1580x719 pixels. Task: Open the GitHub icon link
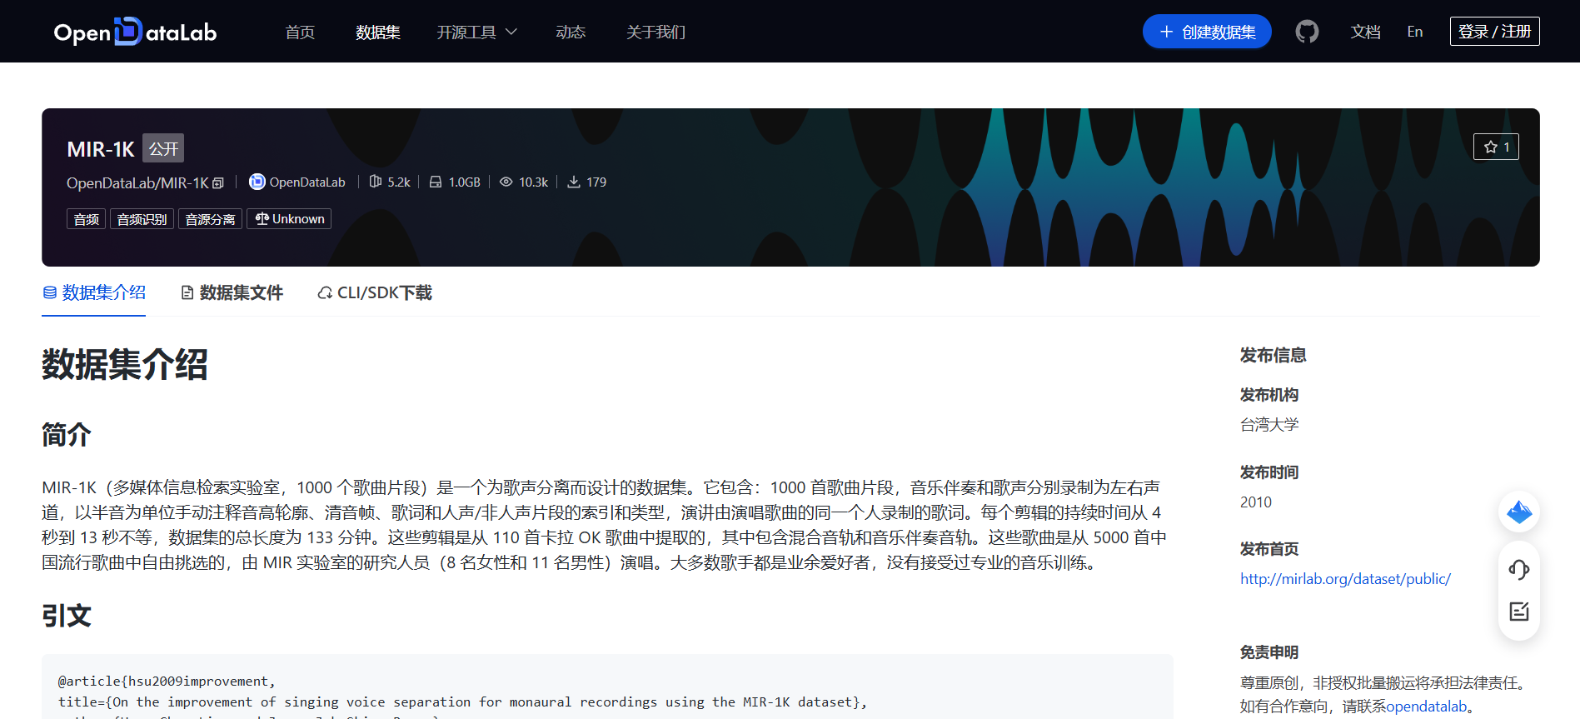click(x=1307, y=32)
